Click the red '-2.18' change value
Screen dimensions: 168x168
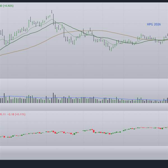point(11,114)
